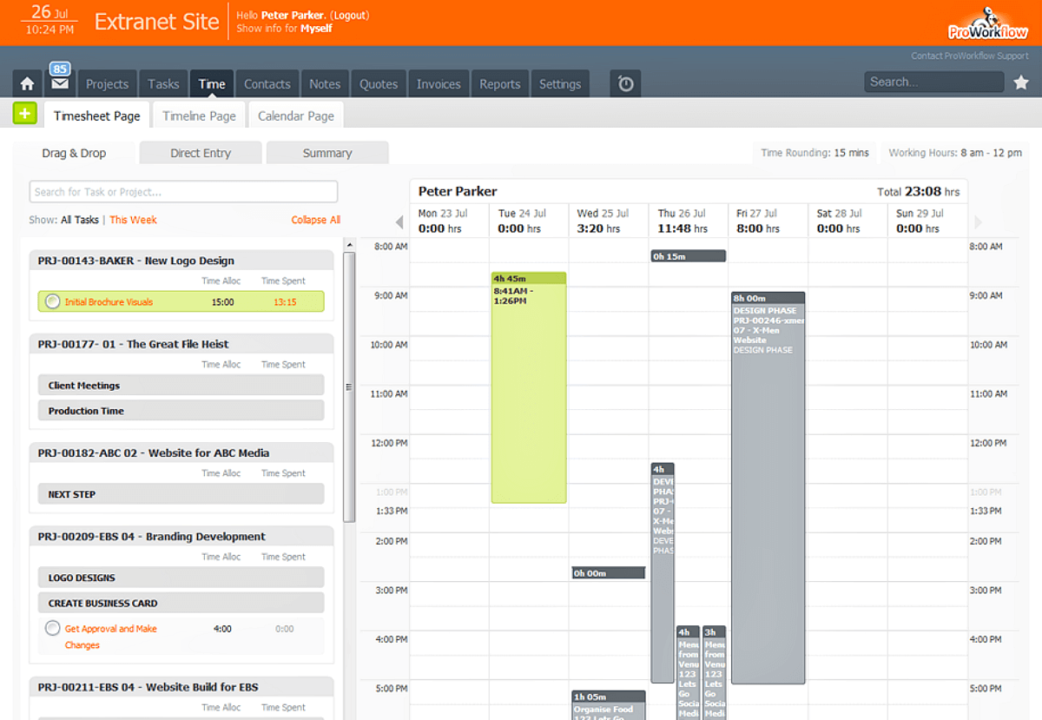Image resolution: width=1042 pixels, height=720 pixels.
Task: Select Production Time task category
Action: (x=181, y=411)
